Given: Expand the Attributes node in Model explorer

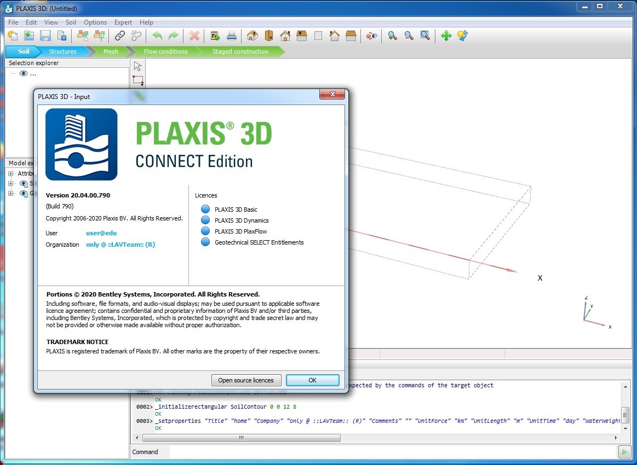Looking at the screenshot, I should (x=11, y=173).
